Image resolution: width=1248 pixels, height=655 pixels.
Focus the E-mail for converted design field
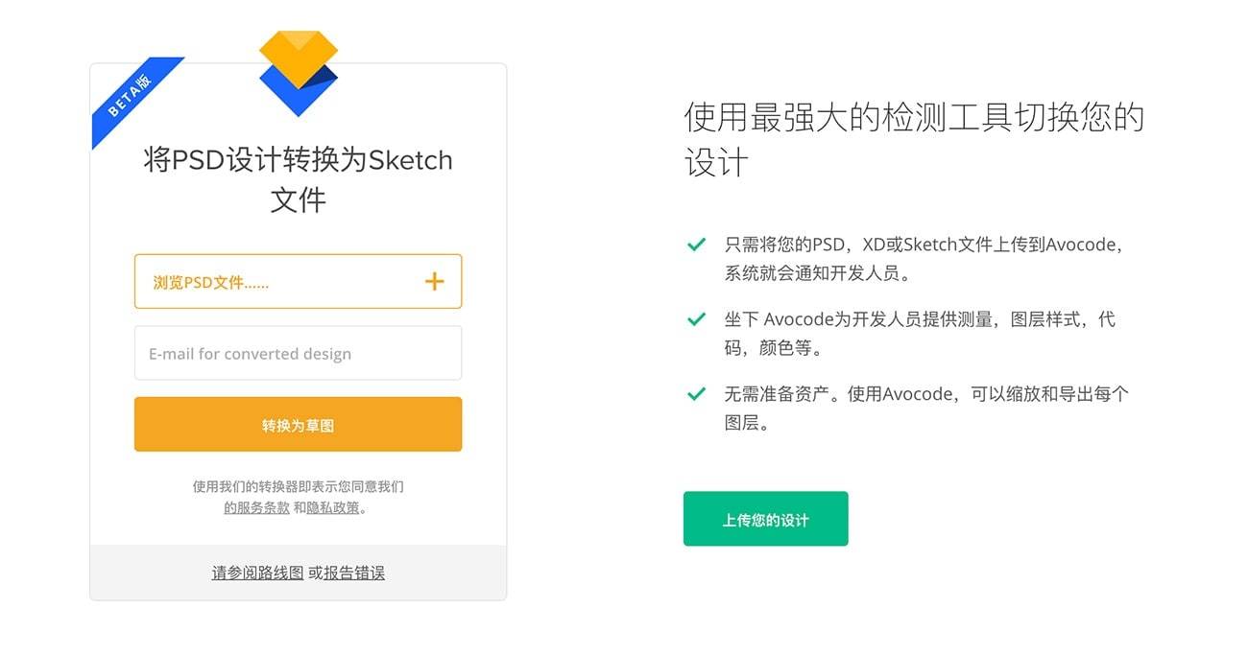coord(298,354)
